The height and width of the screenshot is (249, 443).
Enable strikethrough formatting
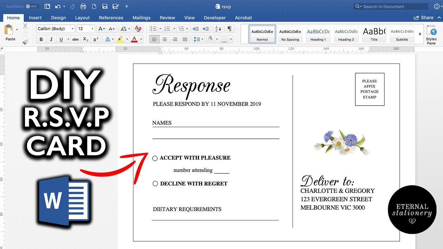[75, 39]
